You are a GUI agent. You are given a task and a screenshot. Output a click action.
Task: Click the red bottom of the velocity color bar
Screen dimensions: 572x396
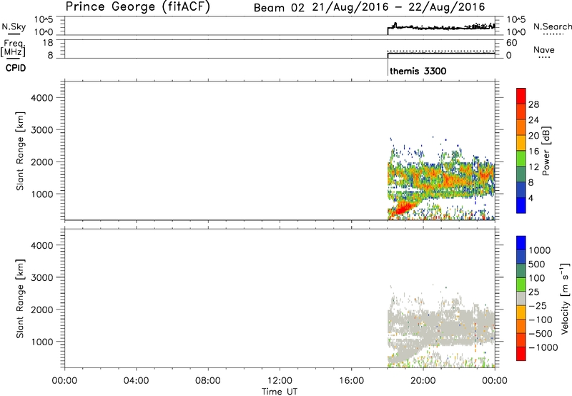[x=521, y=354]
